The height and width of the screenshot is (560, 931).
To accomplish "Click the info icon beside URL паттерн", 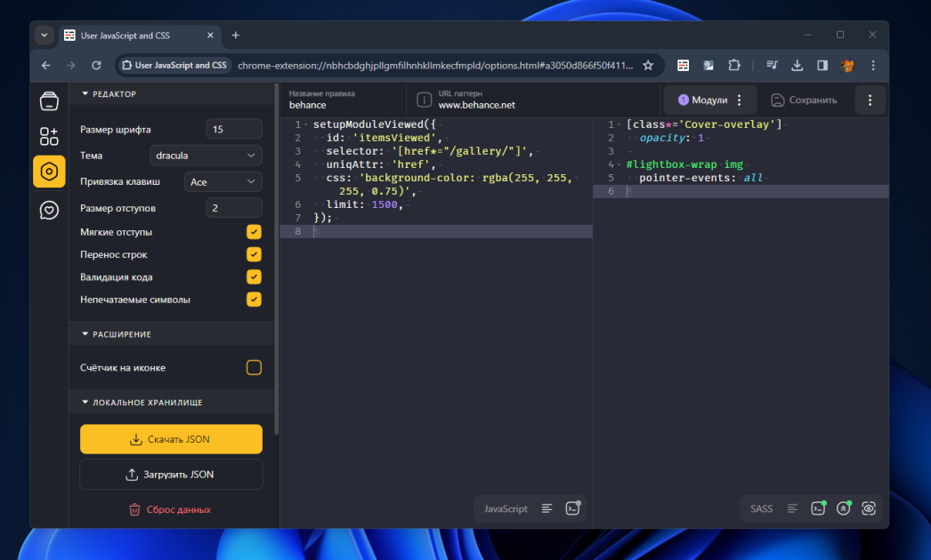I will [x=424, y=100].
